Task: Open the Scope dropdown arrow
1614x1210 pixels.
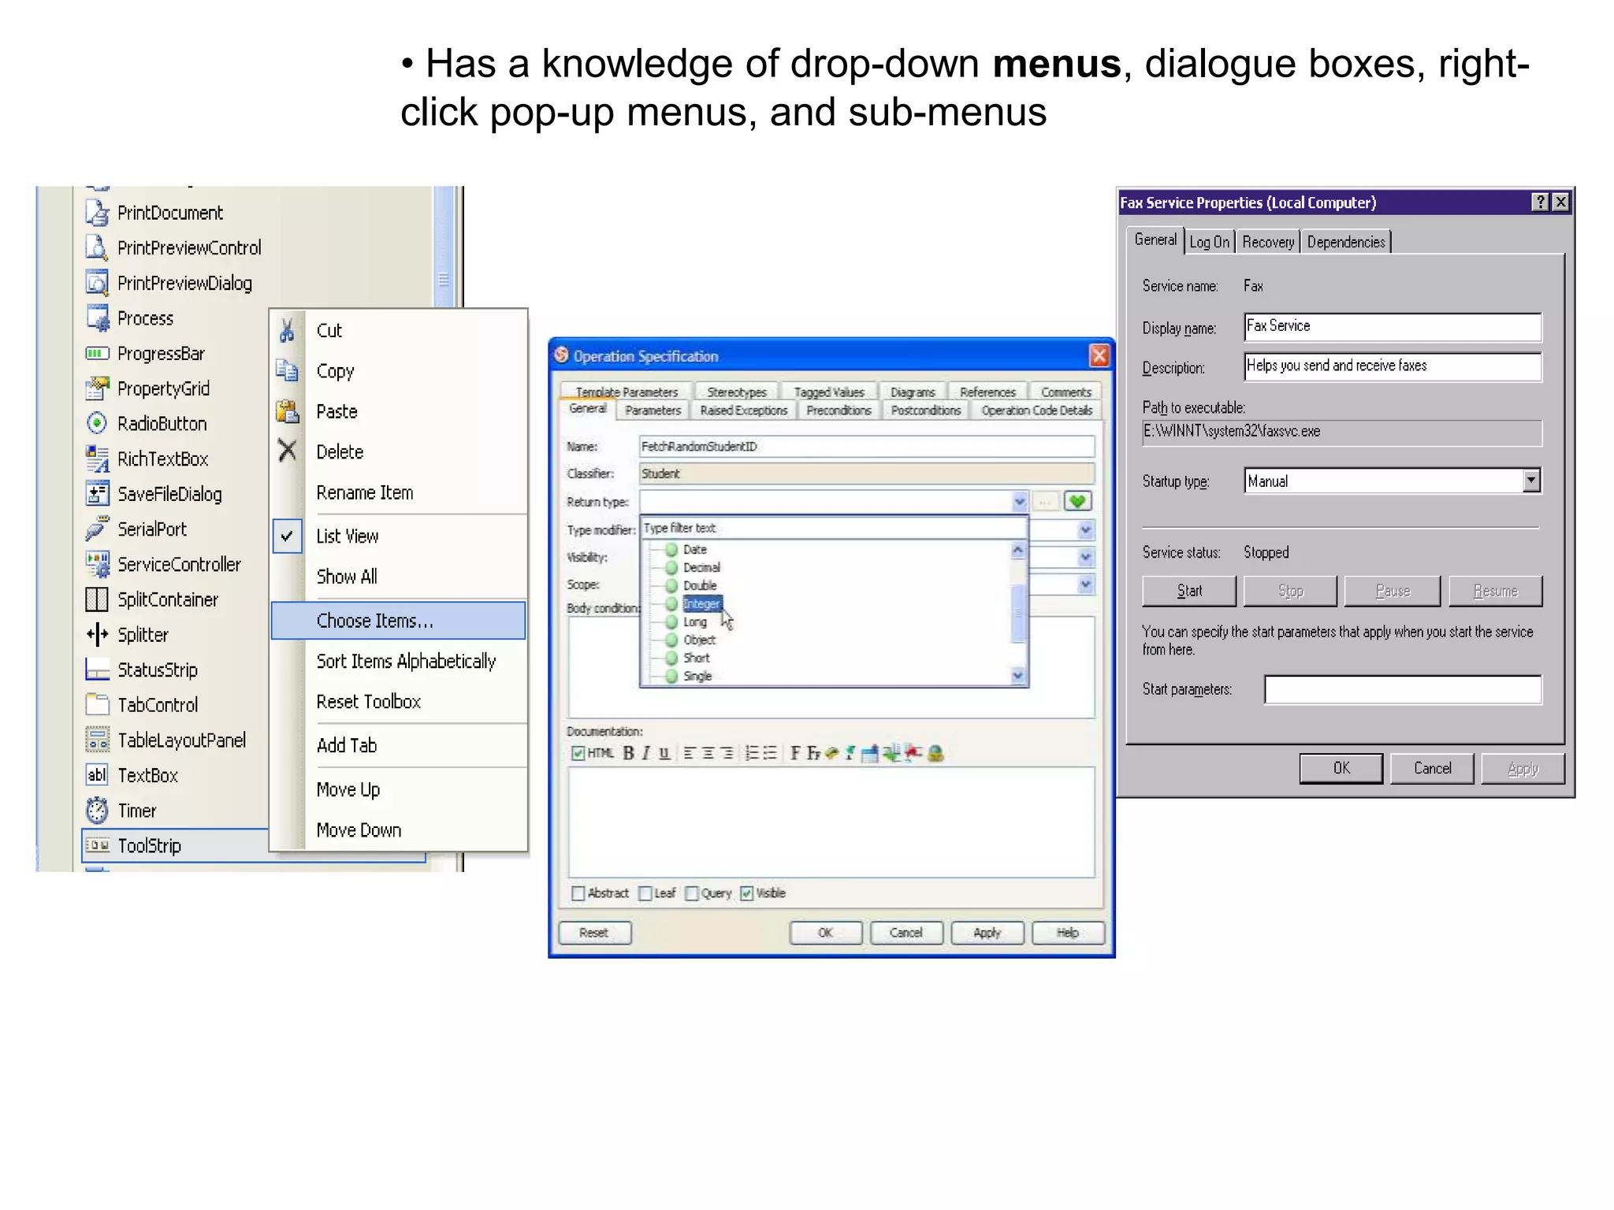Action: pyautogui.click(x=1085, y=584)
